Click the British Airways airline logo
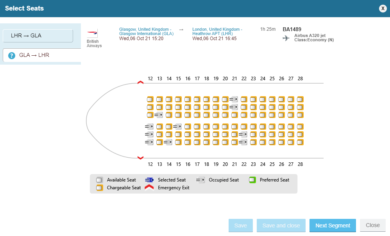Image resolution: width=390 pixels, height=236 pixels. click(93, 33)
